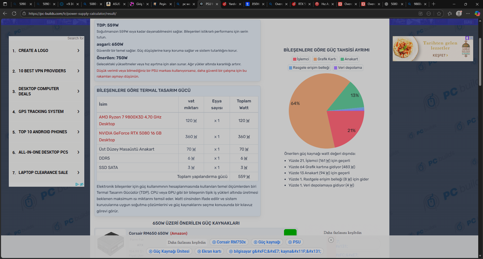
Task: Add this page to favorites star
Action: pyautogui.click(x=439, y=14)
